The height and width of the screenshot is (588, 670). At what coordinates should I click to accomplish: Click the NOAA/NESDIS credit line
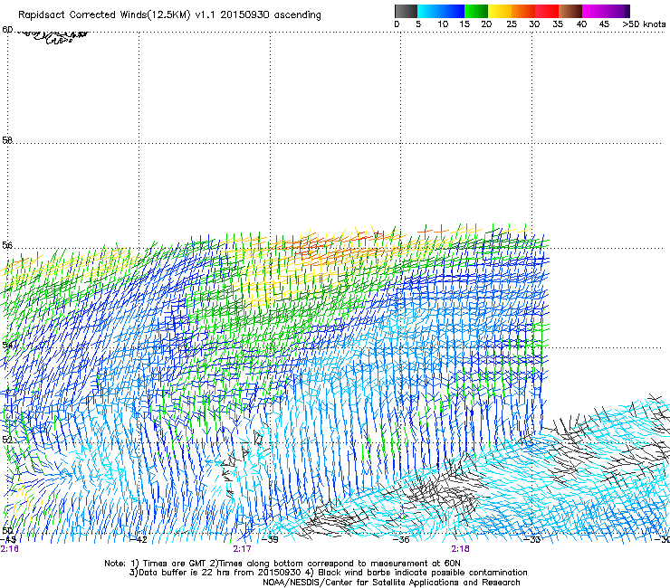click(x=391, y=583)
